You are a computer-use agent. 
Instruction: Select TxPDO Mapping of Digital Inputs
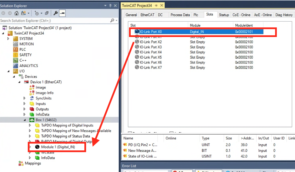coord(67,125)
